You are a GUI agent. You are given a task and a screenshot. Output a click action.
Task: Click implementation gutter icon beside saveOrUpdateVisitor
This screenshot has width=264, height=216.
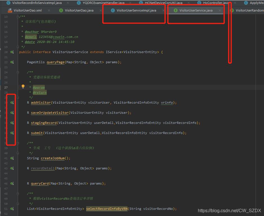pos(12,113)
